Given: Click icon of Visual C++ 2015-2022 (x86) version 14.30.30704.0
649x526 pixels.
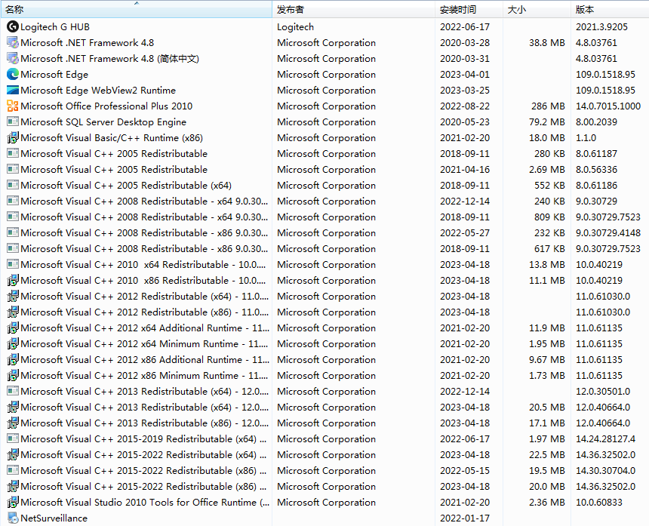Looking at the screenshot, I should point(13,471).
